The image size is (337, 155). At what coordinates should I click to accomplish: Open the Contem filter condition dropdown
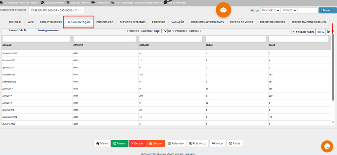289,10
